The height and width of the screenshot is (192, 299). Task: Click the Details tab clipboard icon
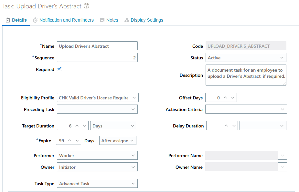(7, 20)
